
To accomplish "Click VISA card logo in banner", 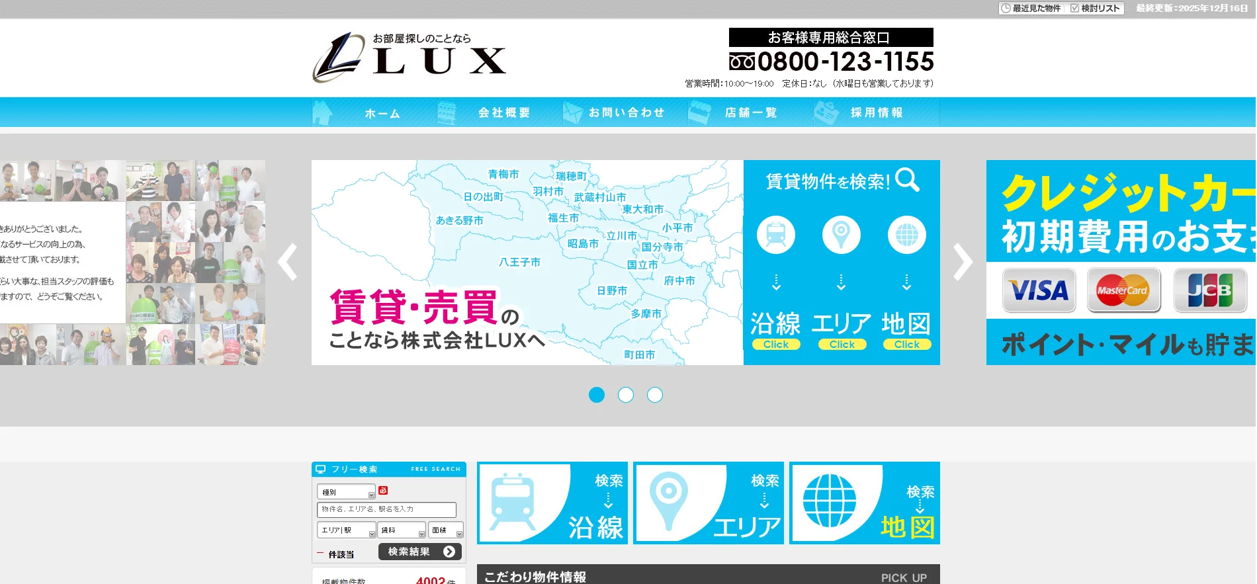I will [1039, 290].
